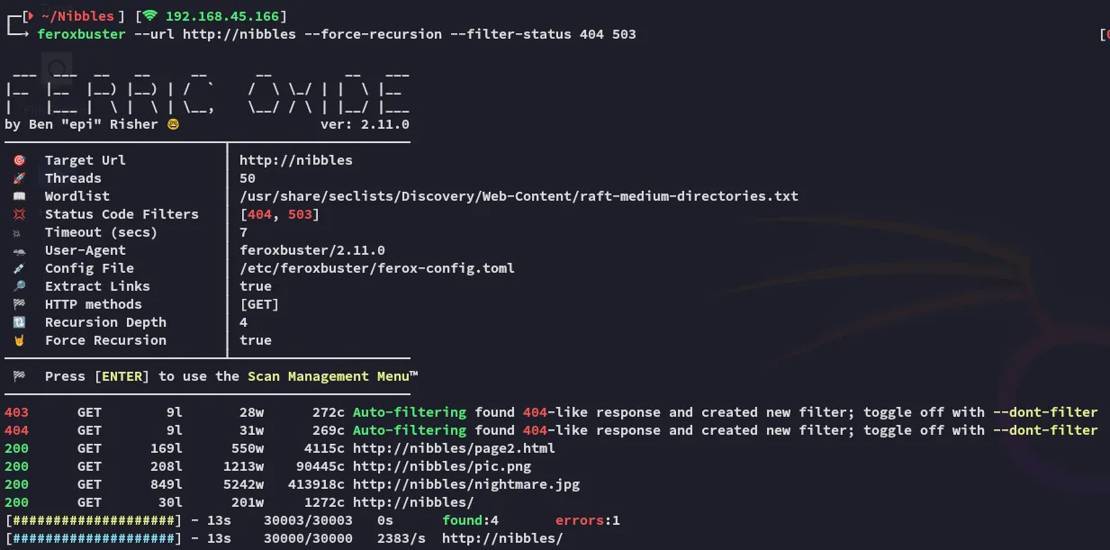1110x550 pixels.
Task: Click the first progress bar showing 30003/30003
Action: (x=94, y=520)
